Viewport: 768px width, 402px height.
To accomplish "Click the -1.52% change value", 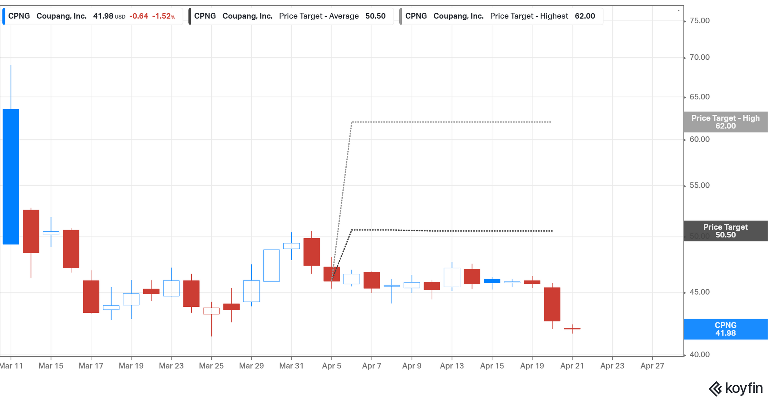I will 164,16.
